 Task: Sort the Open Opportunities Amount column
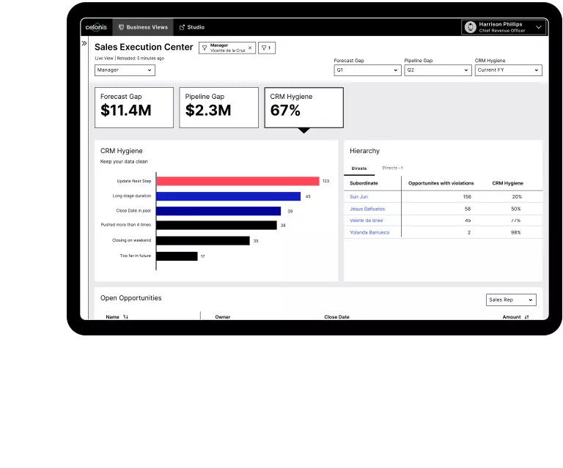(527, 317)
